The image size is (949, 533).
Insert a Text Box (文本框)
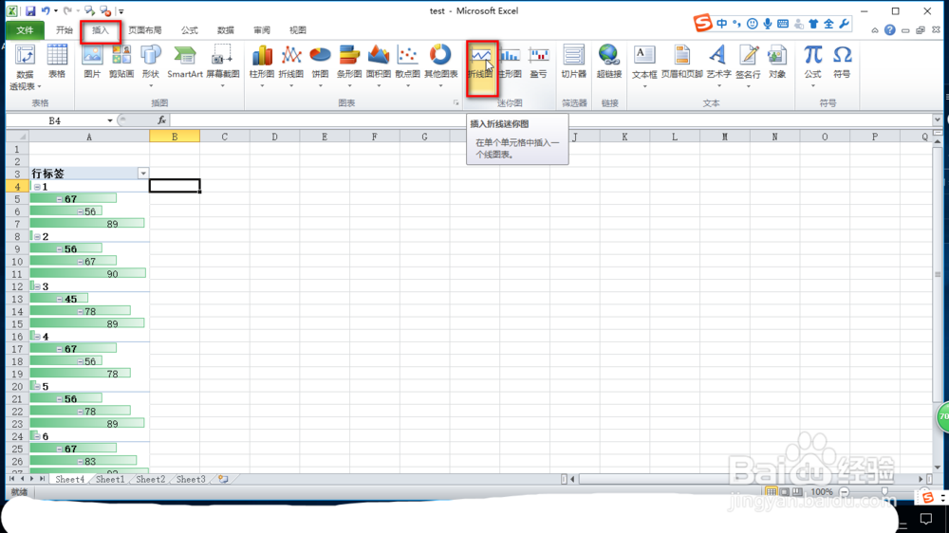tap(644, 65)
